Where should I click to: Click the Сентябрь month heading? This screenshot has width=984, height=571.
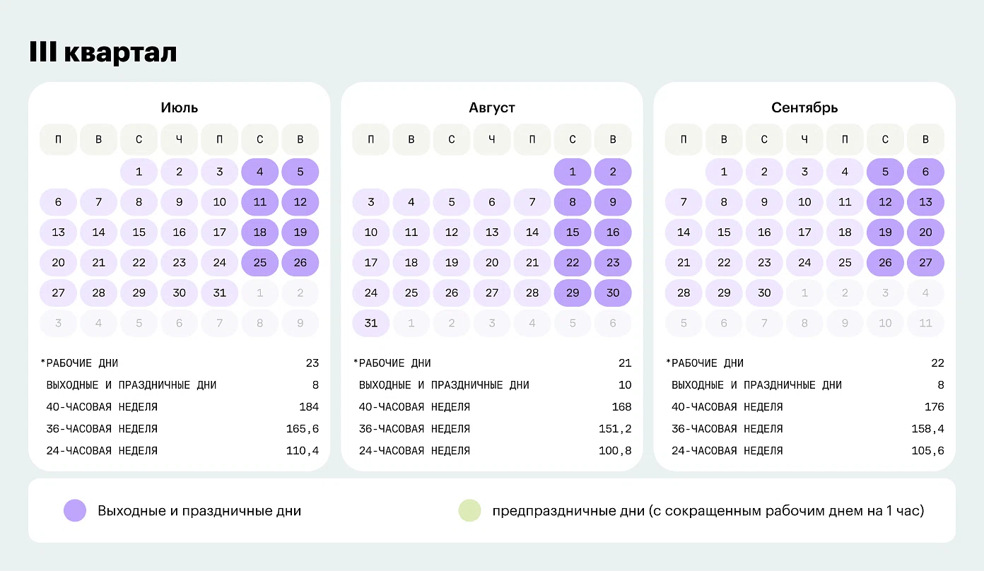click(804, 108)
